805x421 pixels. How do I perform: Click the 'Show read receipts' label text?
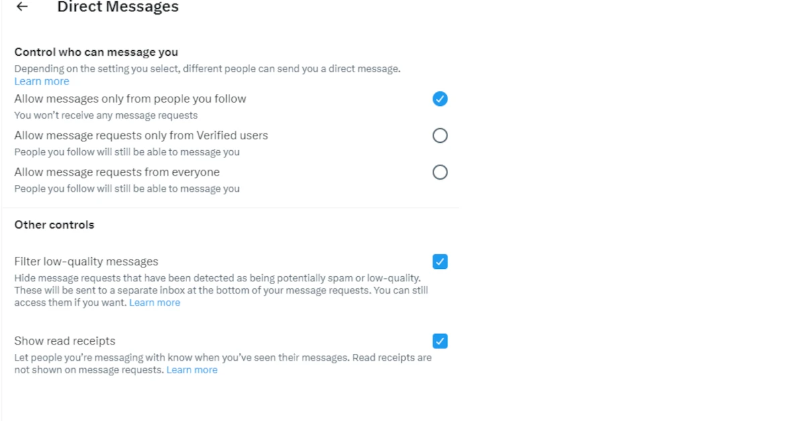coord(64,341)
